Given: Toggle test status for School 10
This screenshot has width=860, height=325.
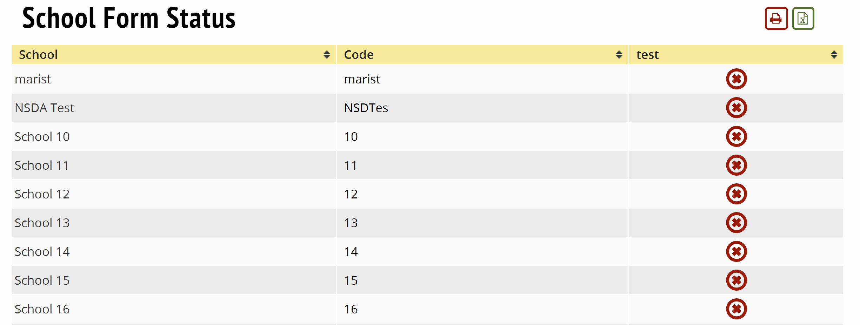Looking at the screenshot, I should pos(736,137).
